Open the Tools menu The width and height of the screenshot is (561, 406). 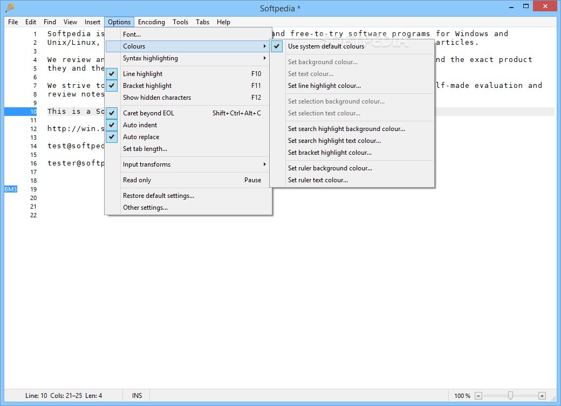(180, 22)
